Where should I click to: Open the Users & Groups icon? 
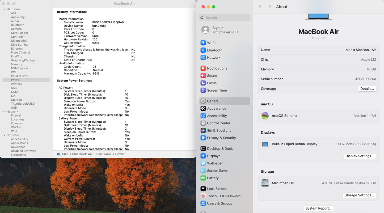(203, 203)
